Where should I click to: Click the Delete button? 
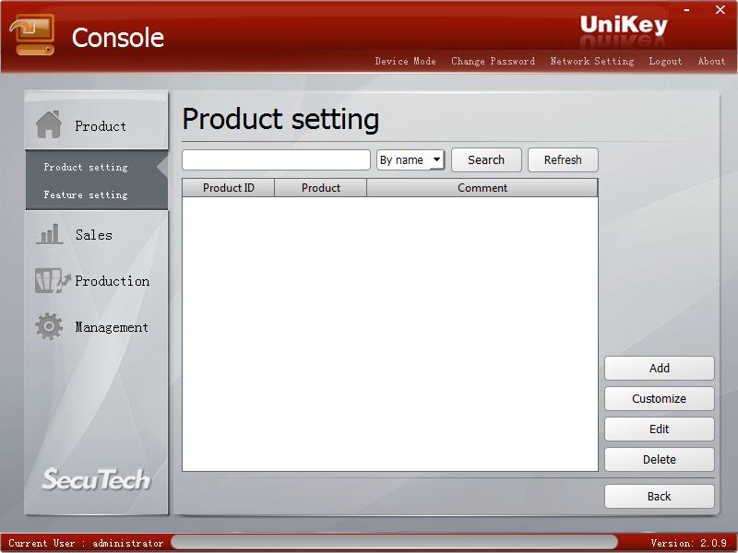pos(660,459)
